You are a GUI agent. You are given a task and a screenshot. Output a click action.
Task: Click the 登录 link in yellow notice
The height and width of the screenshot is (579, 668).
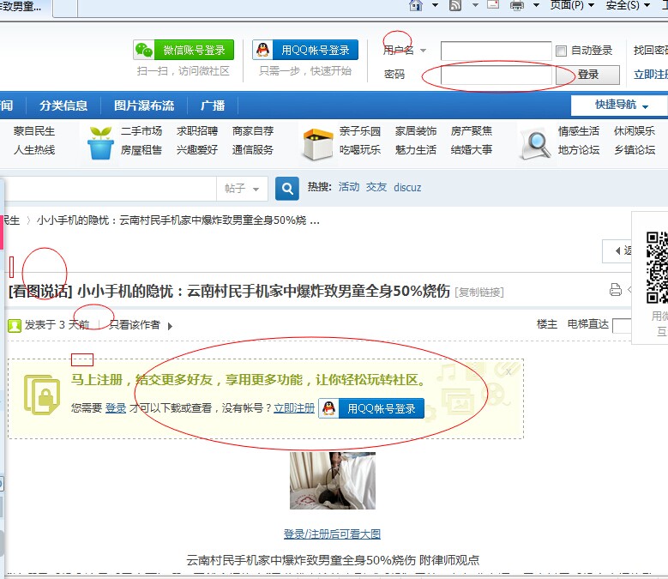click(116, 407)
